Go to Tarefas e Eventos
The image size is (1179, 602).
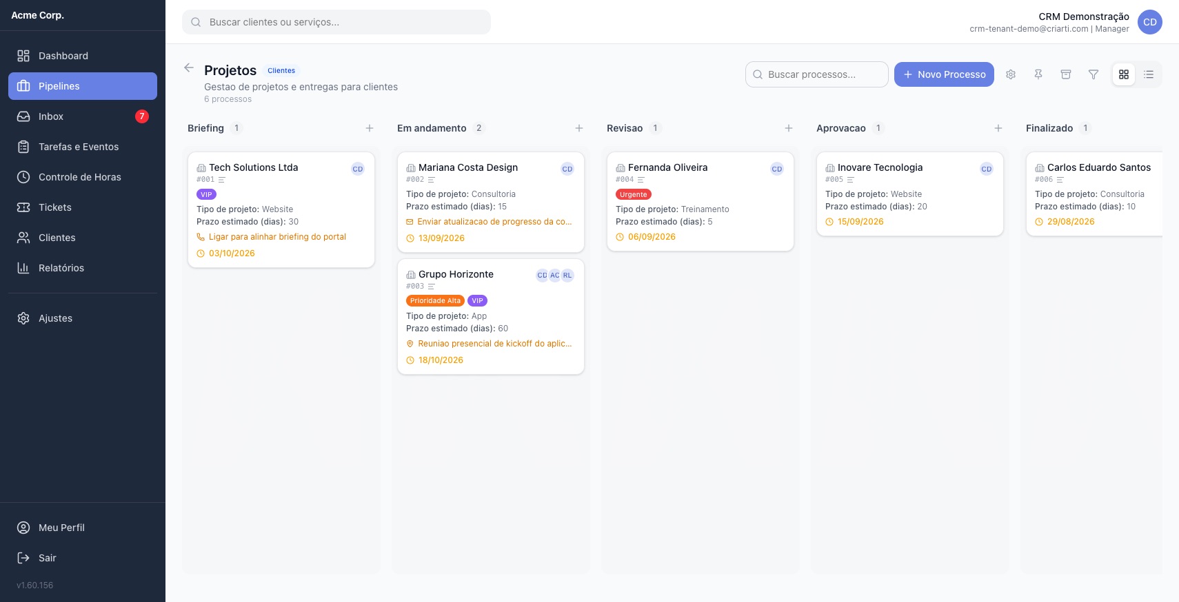click(83, 147)
